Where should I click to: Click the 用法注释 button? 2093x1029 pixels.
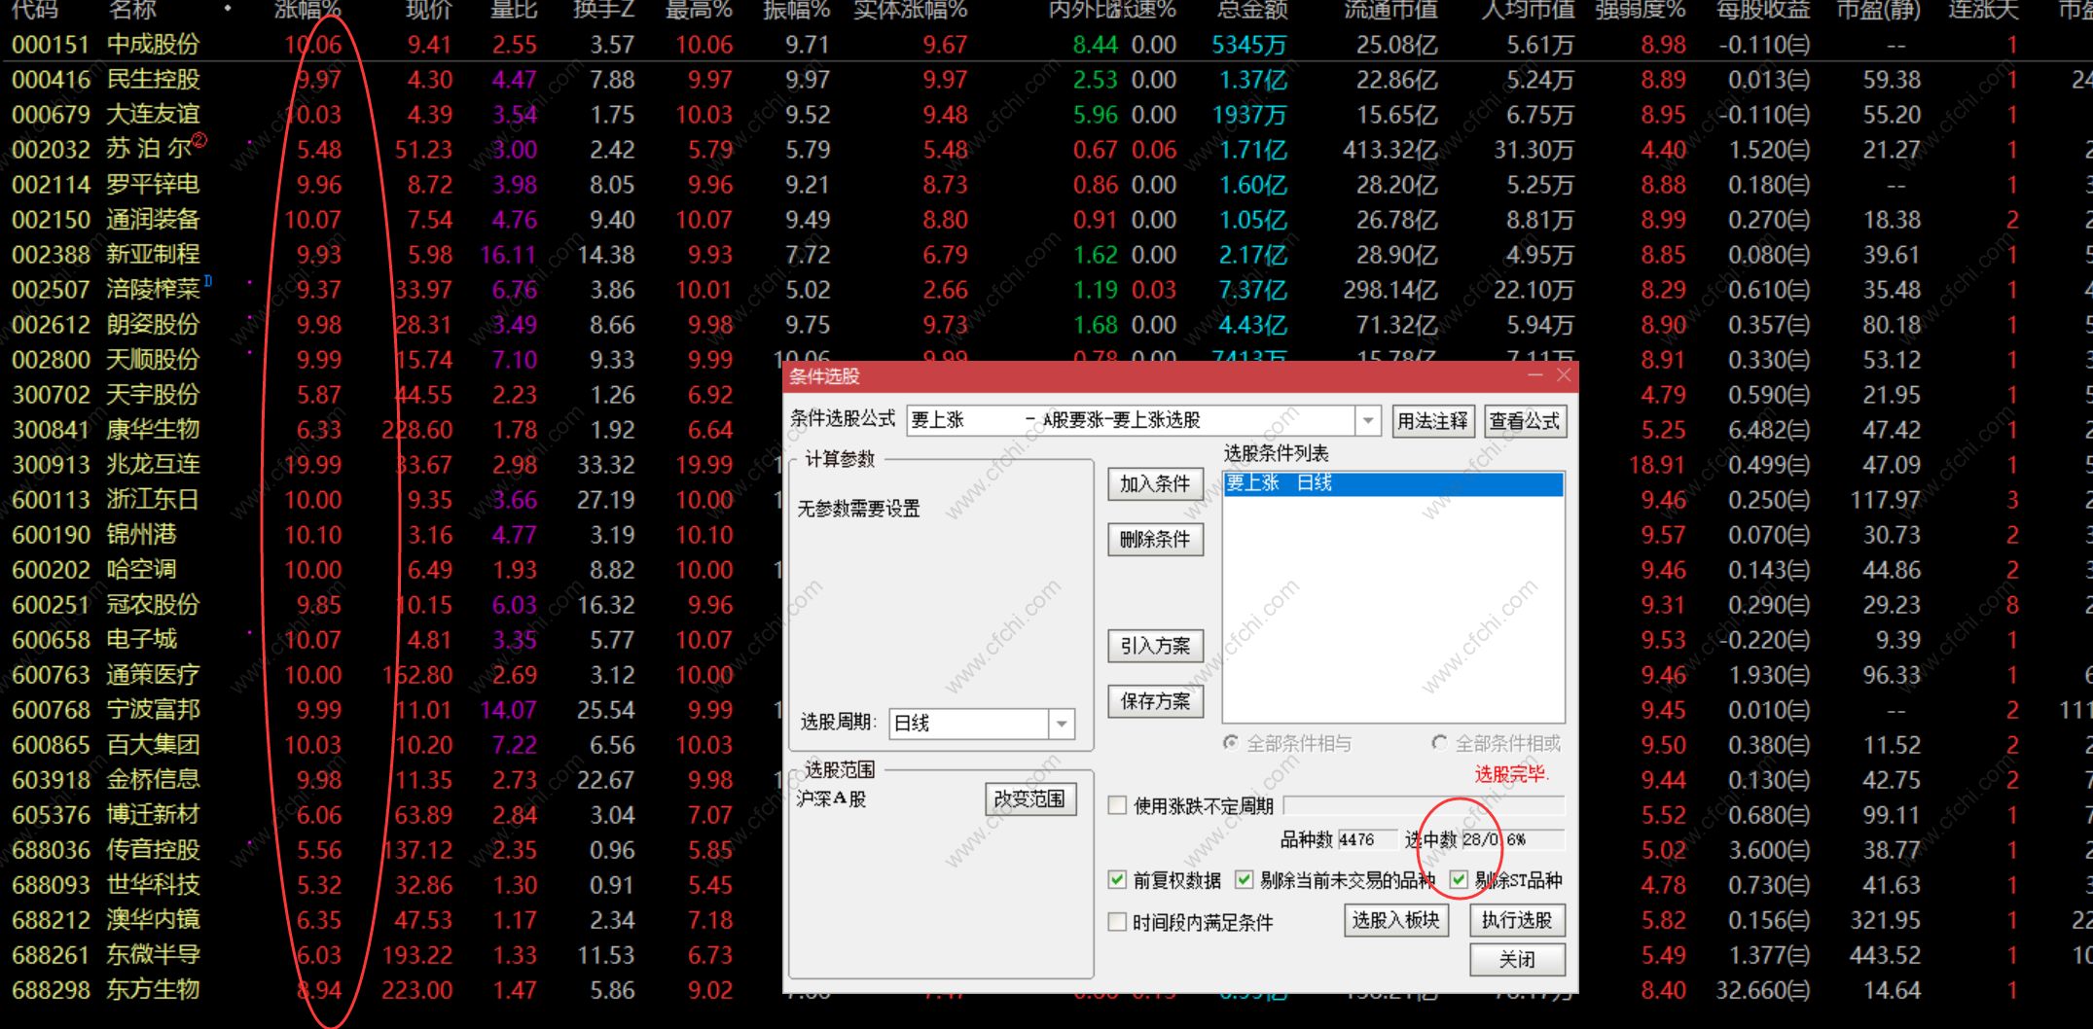1432,421
